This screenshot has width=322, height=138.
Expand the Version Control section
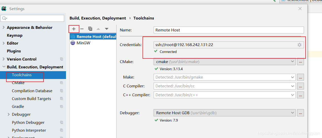4,59
